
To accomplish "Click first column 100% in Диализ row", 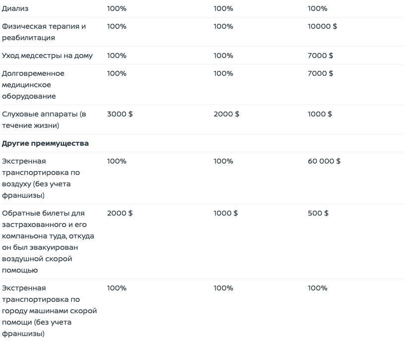I will pyautogui.click(x=116, y=8).
